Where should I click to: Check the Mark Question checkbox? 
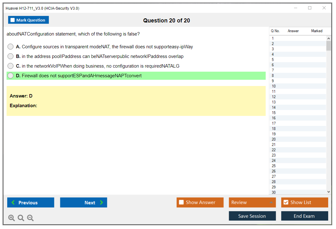point(13,20)
